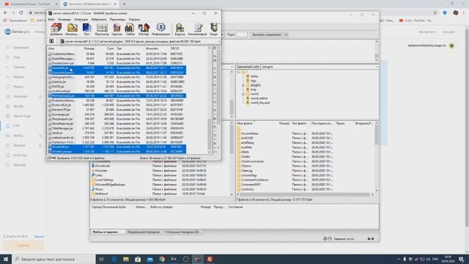
Task: Click the Комментарий (Comment) icon in WinRAR
Action: pyautogui.click(x=197, y=29)
